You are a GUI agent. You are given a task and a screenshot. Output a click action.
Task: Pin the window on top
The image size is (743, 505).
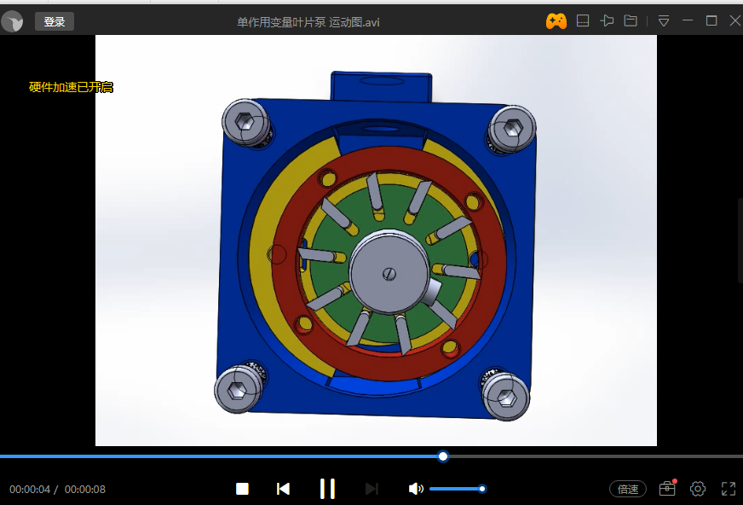pyautogui.click(x=607, y=20)
